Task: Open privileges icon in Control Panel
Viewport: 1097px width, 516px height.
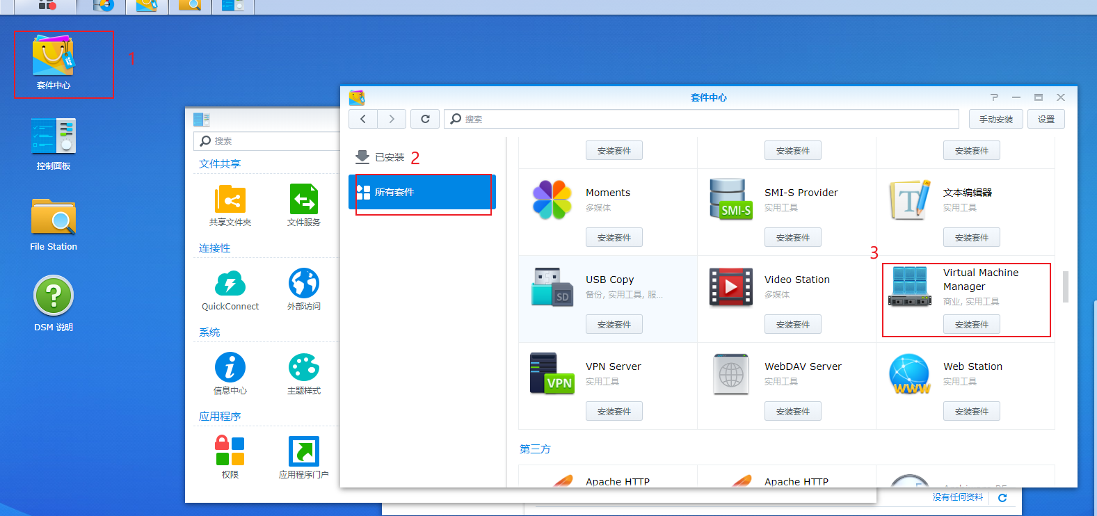Action: pos(230,451)
